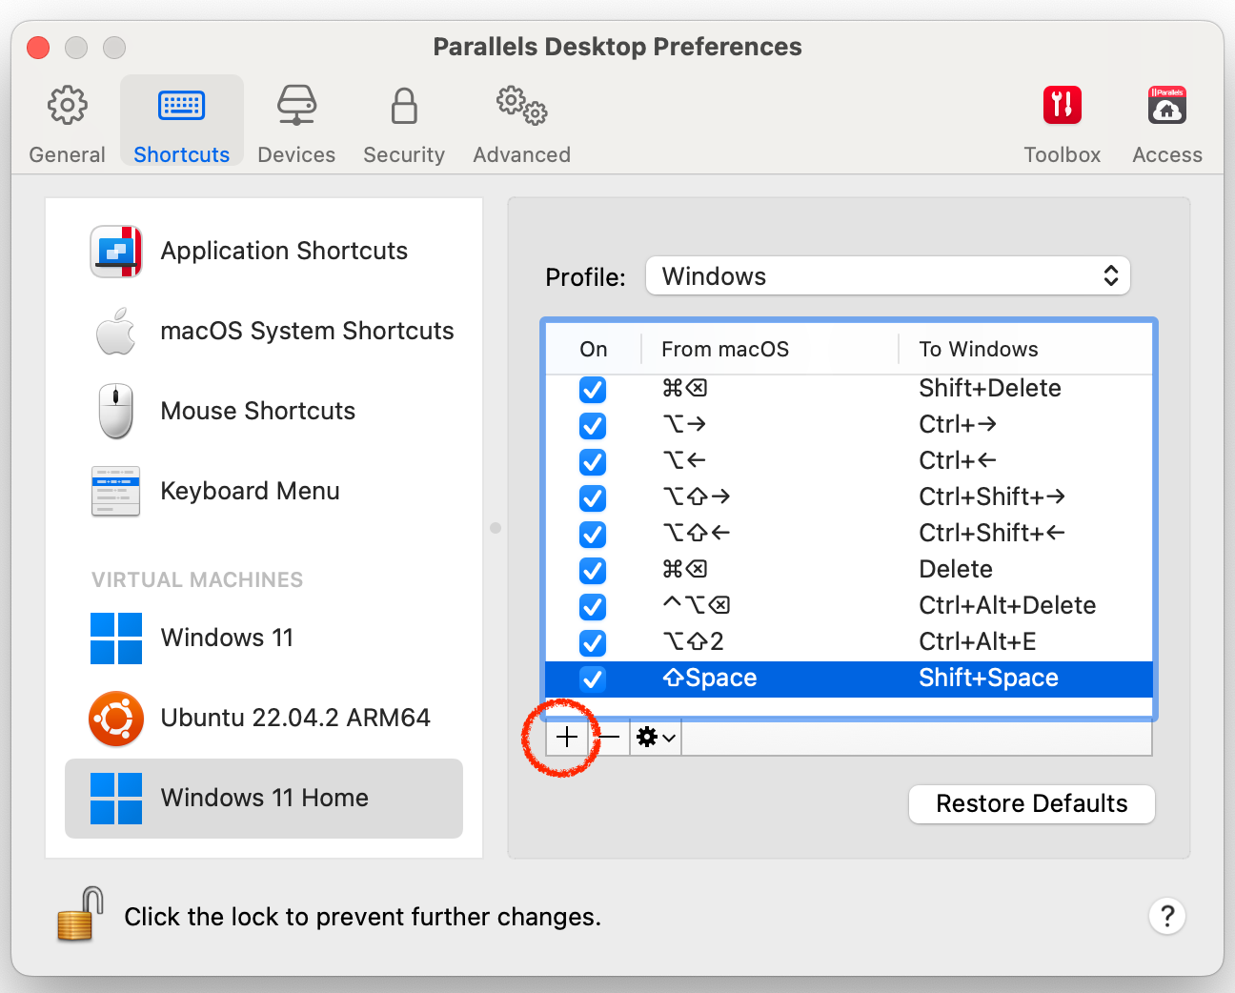Viewport: 1235px width, 993px height.
Task: Click the Restore Defaults button
Action: click(1032, 803)
